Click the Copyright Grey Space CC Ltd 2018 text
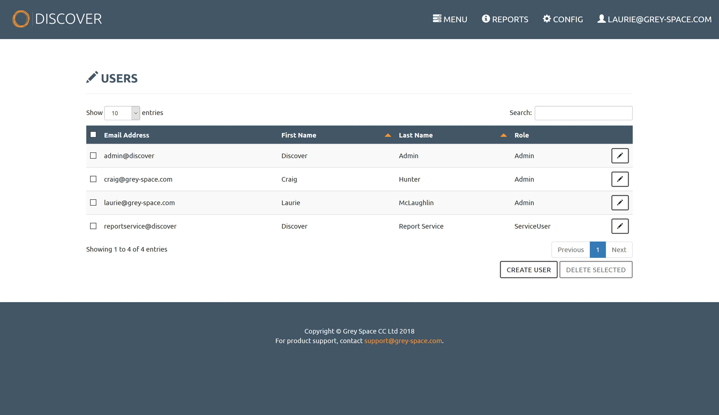 click(x=359, y=331)
